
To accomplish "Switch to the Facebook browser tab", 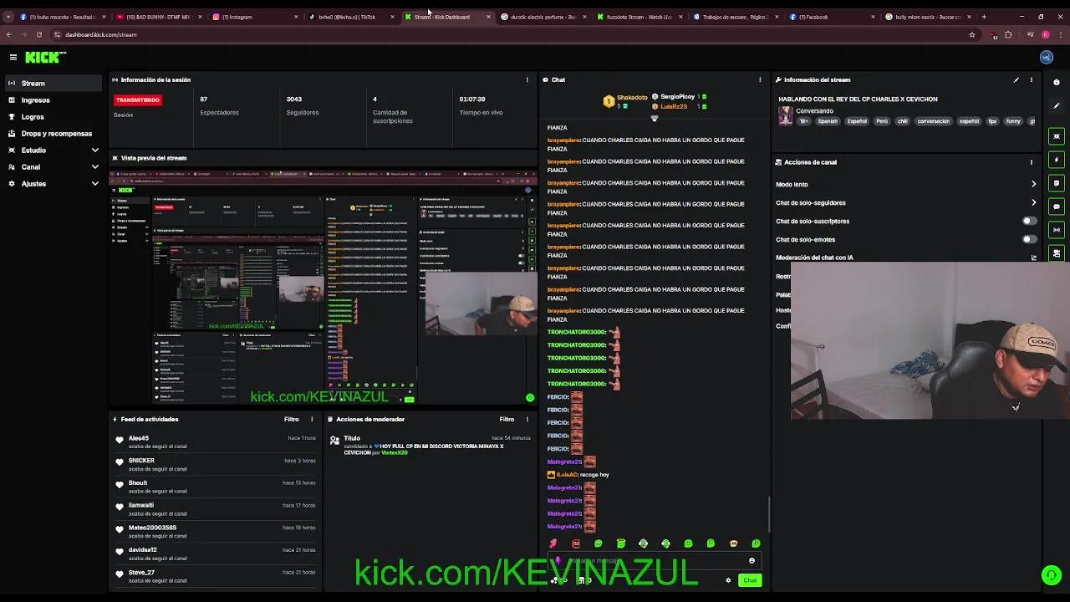I will point(831,17).
